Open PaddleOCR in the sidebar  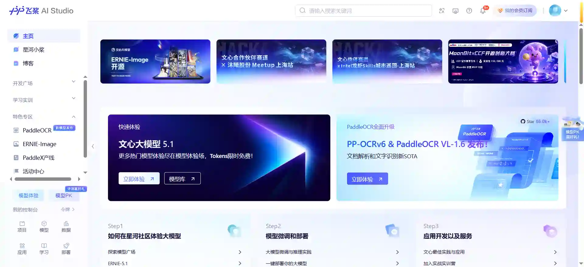click(x=37, y=130)
